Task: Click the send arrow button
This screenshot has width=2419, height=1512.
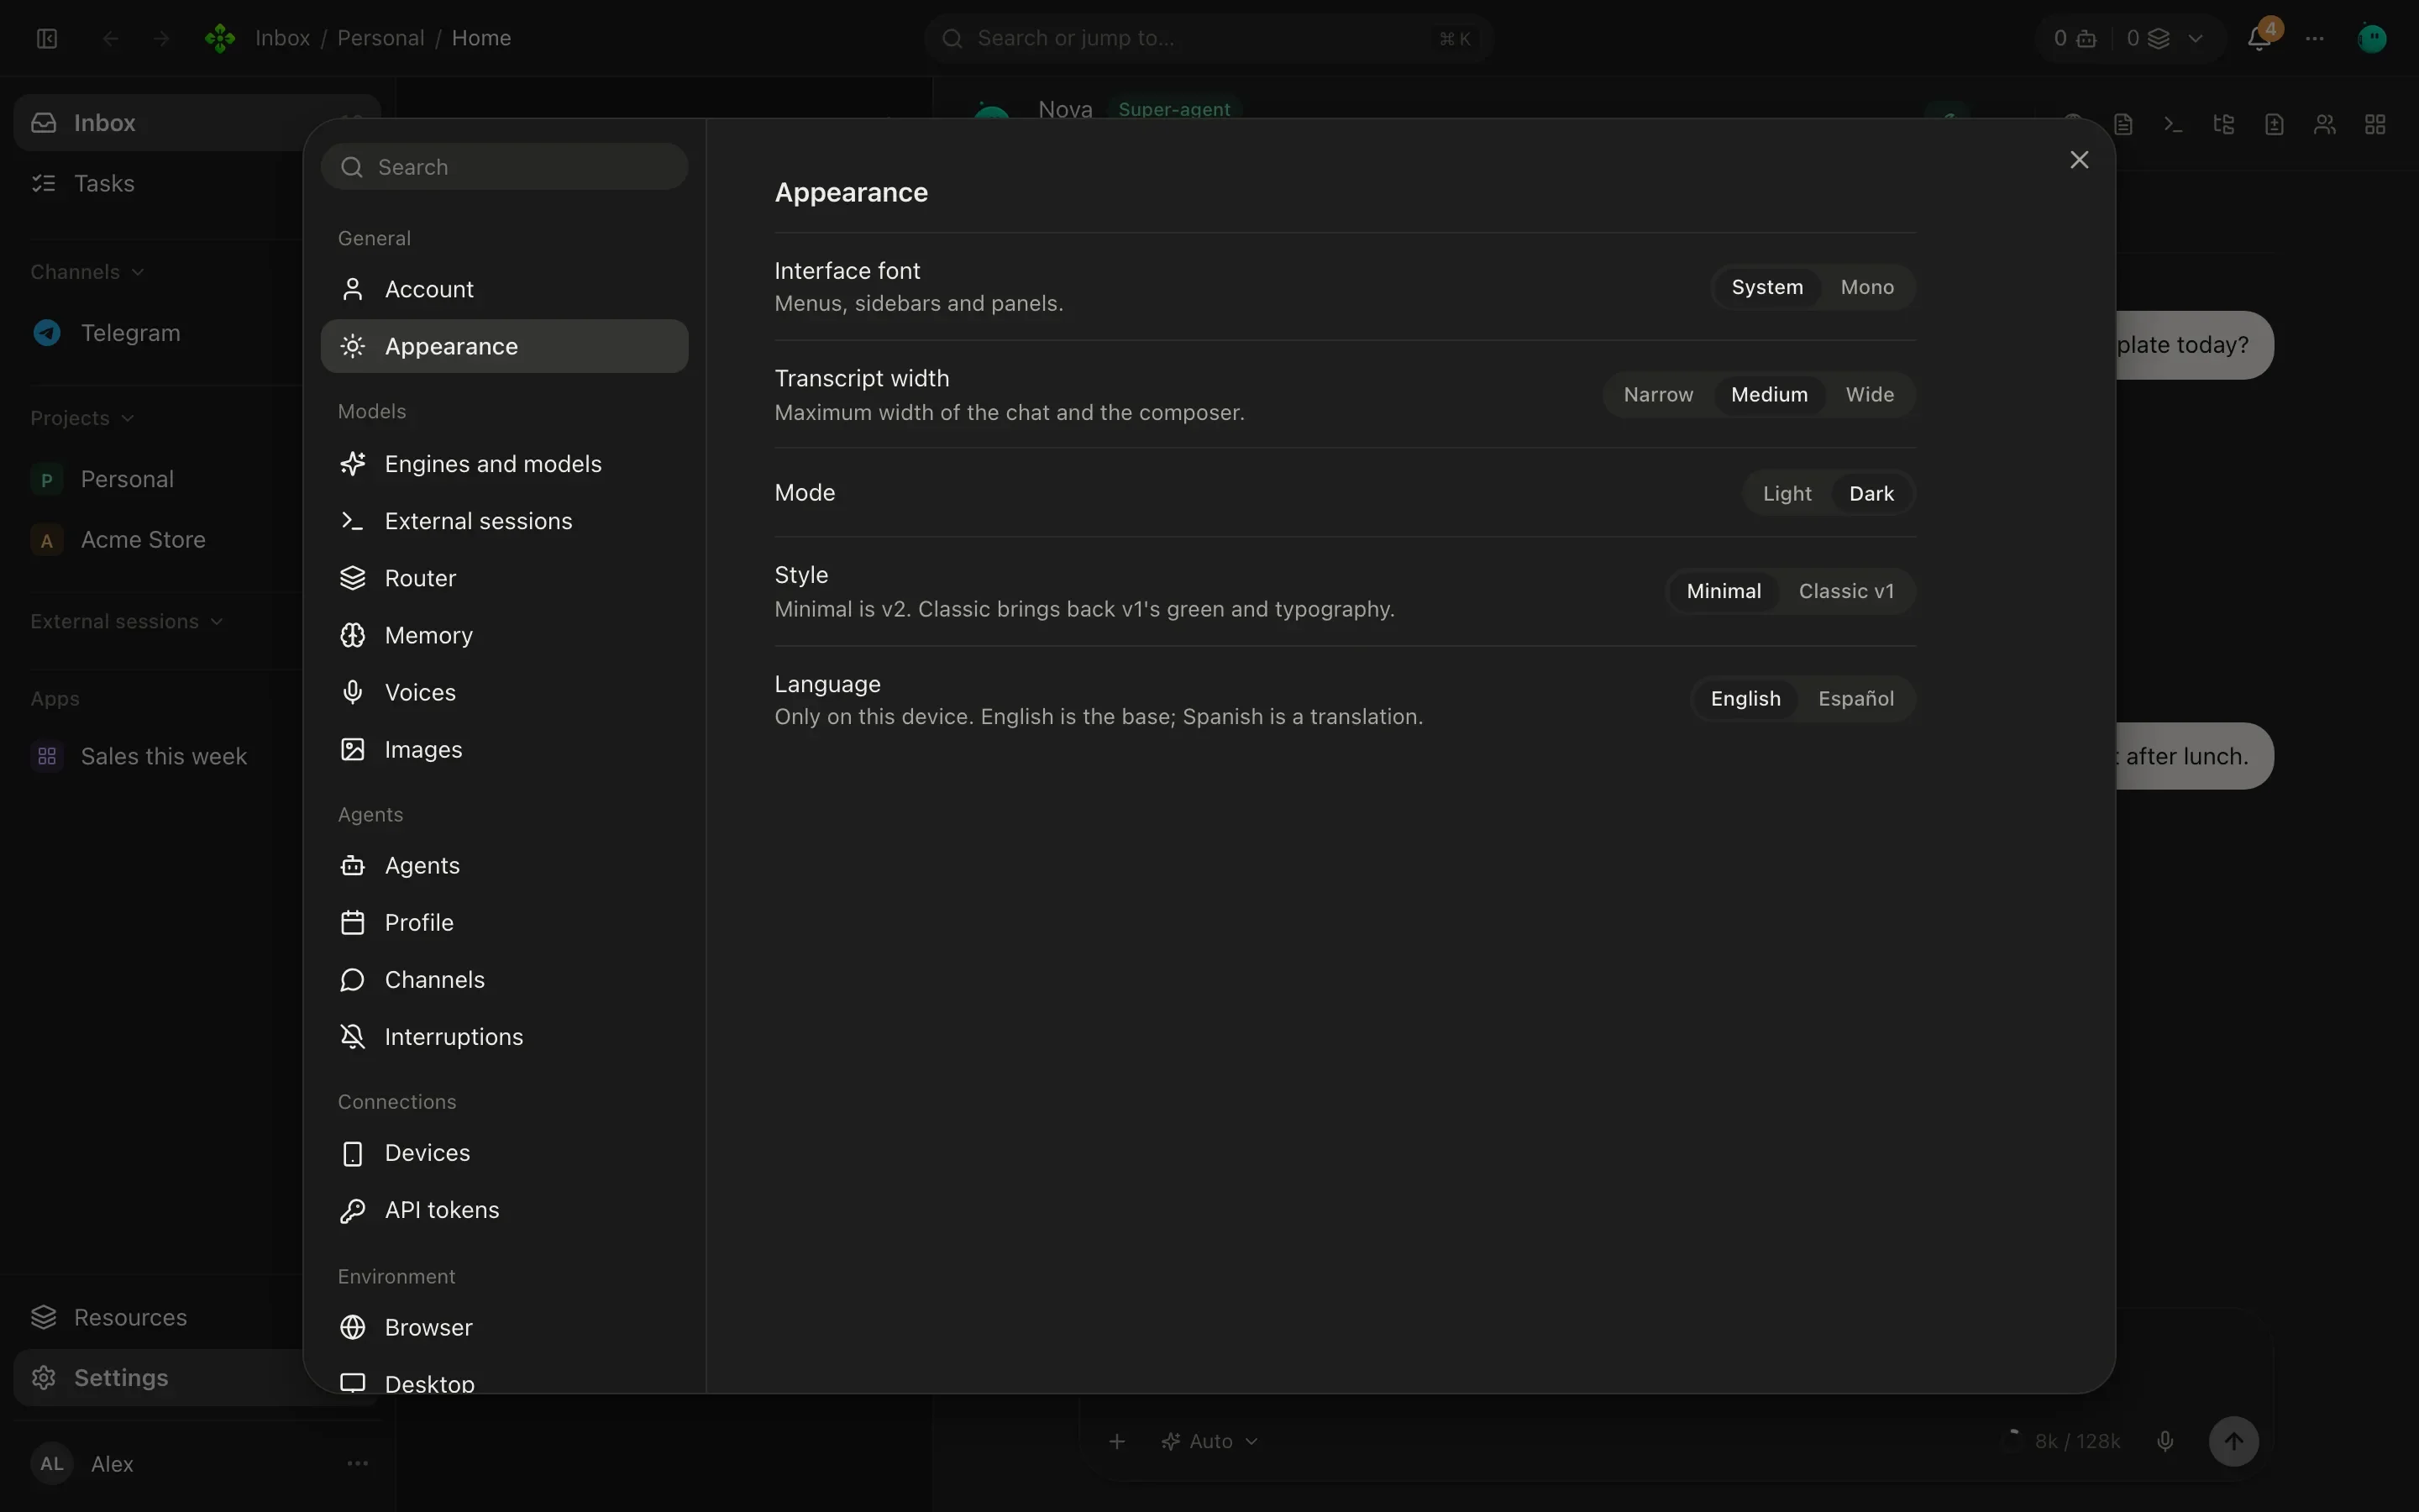Action: pyautogui.click(x=2233, y=1441)
